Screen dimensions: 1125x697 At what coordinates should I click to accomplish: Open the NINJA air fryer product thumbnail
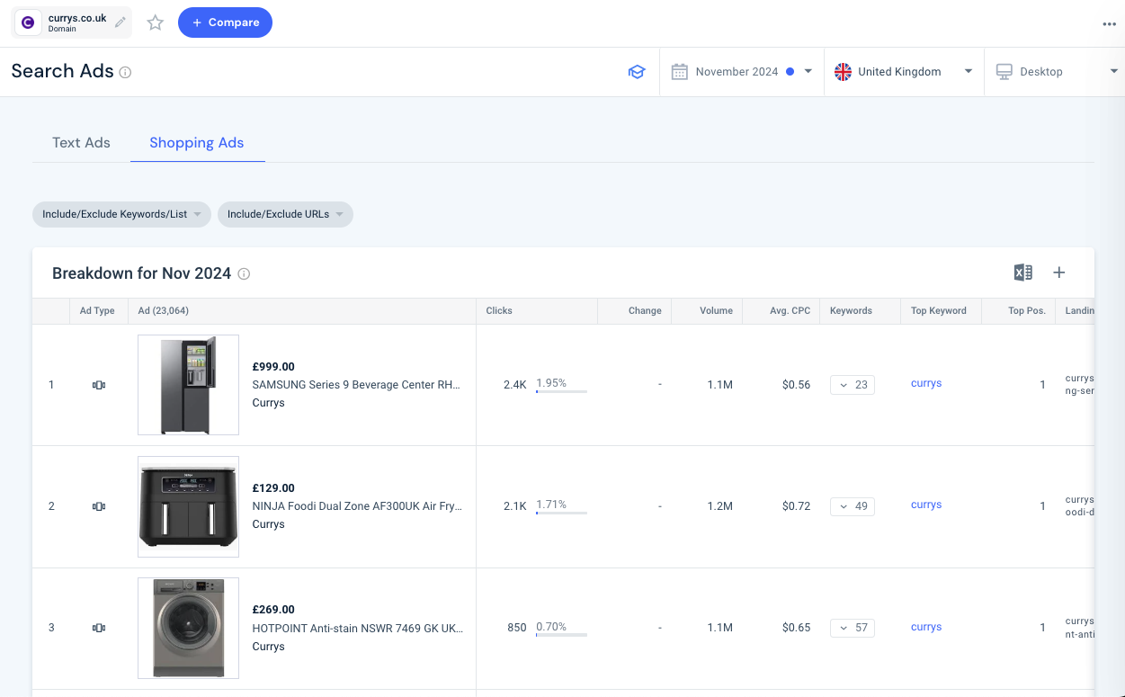(188, 506)
